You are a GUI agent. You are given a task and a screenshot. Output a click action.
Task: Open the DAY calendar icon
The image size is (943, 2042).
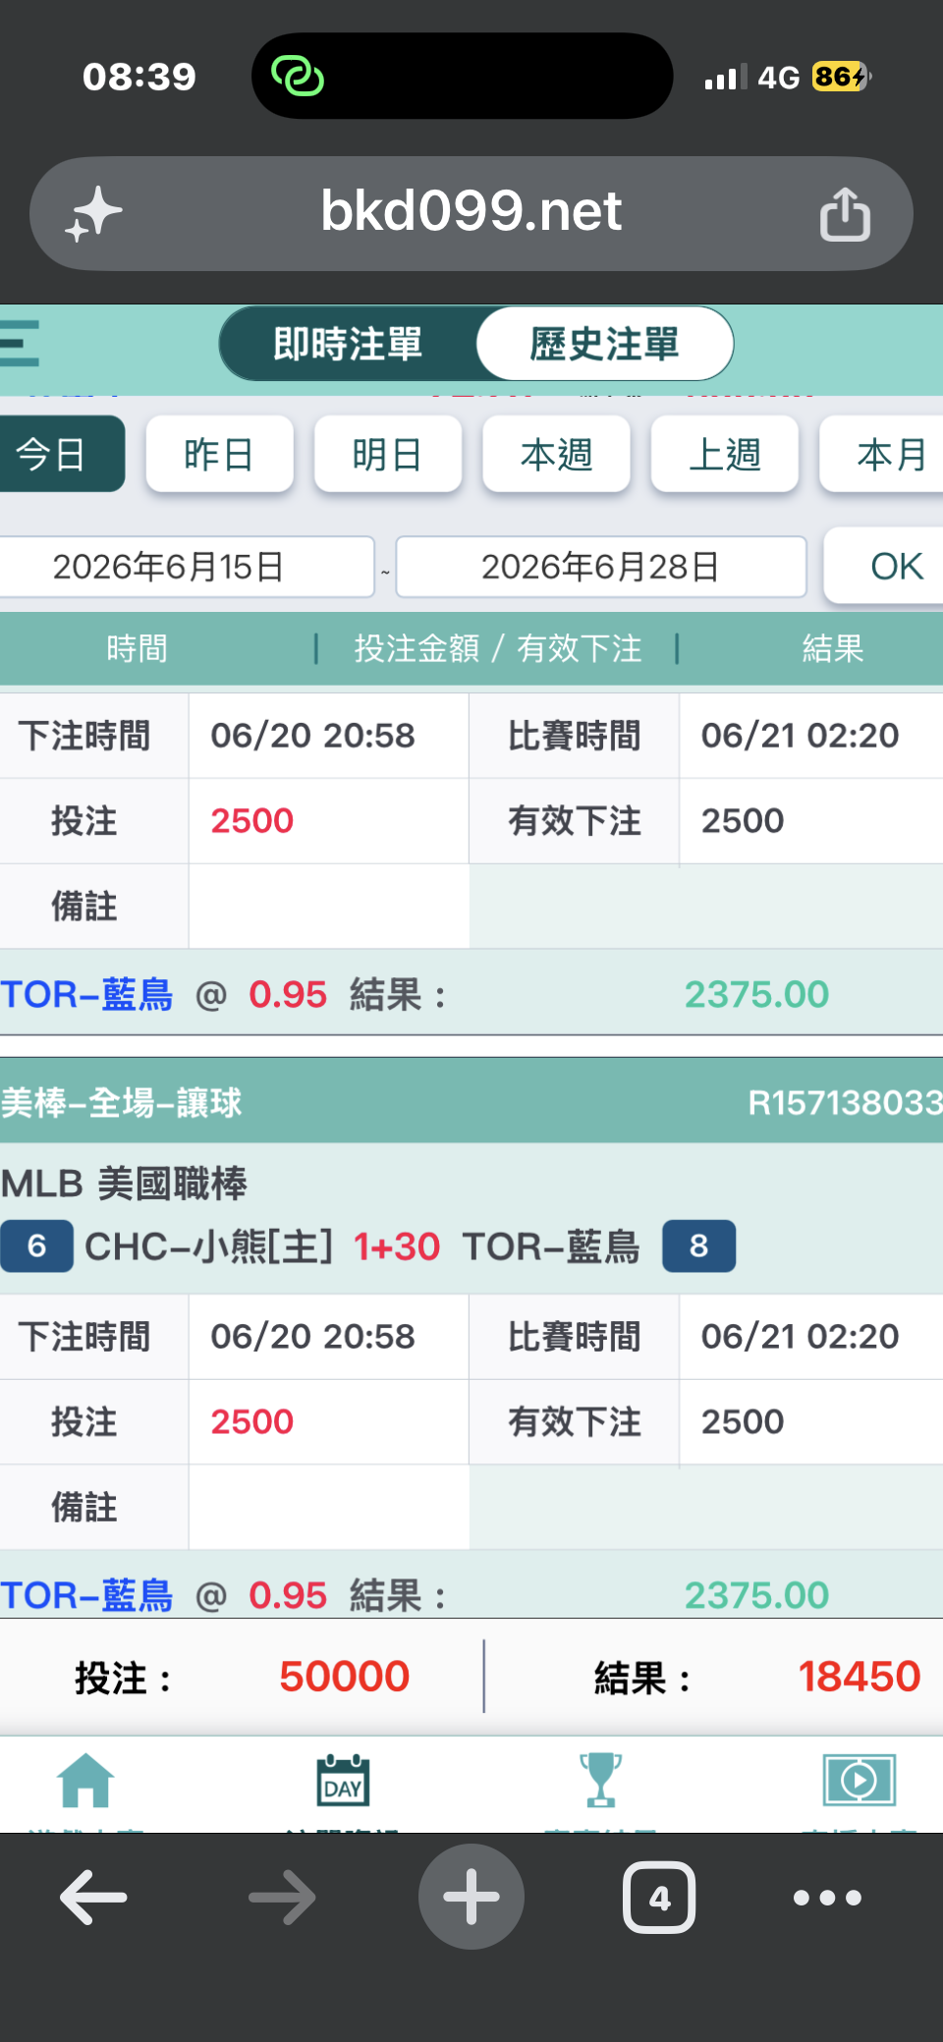pos(343,1781)
